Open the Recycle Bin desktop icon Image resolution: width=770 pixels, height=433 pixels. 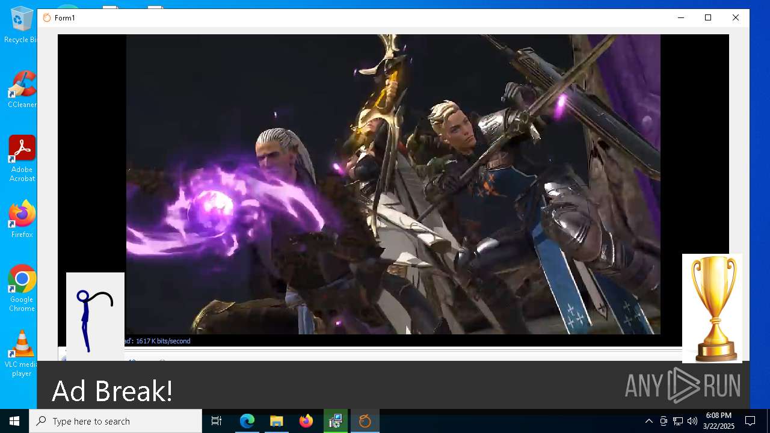pyautogui.click(x=22, y=25)
